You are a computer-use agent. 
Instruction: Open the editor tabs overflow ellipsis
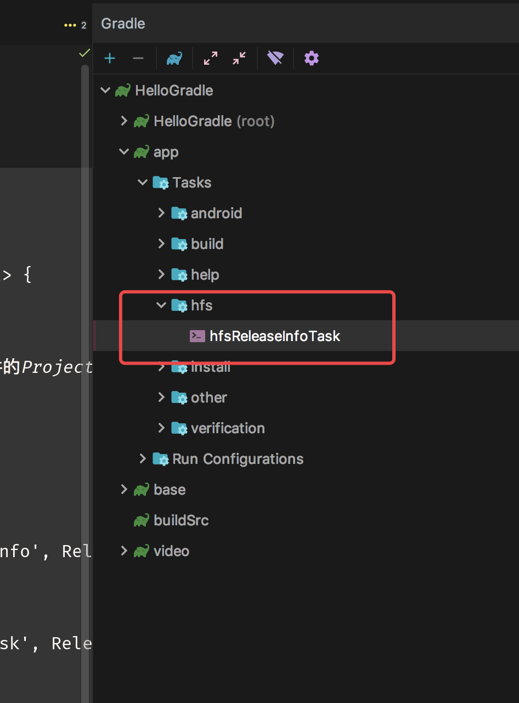pos(70,25)
